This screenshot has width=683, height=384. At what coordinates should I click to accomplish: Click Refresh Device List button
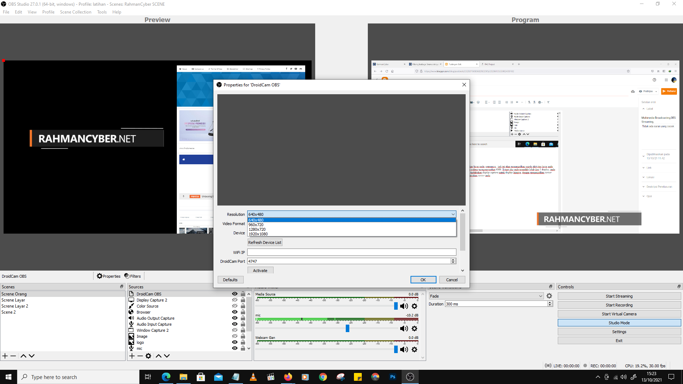(x=265, y=242)
